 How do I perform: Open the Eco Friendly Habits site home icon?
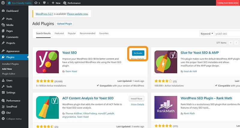click(x=9, y=3)
